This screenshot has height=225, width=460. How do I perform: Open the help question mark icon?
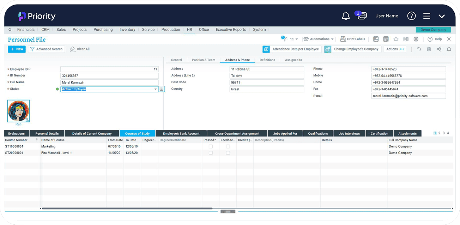411,16
